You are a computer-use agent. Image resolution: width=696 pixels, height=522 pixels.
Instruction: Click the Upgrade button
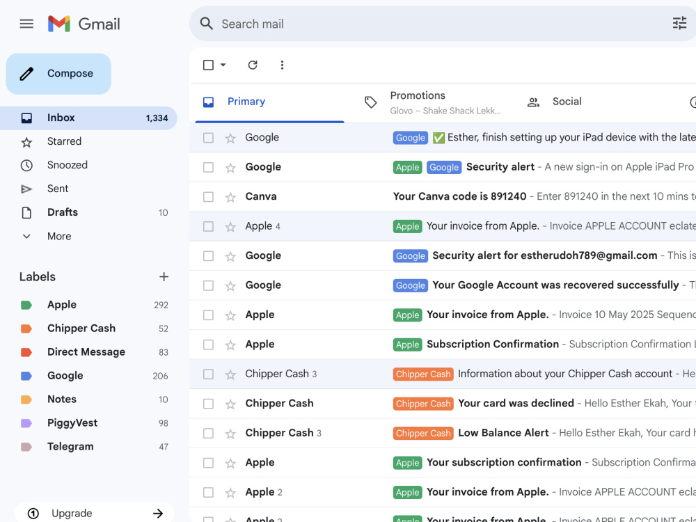(95, 513)
